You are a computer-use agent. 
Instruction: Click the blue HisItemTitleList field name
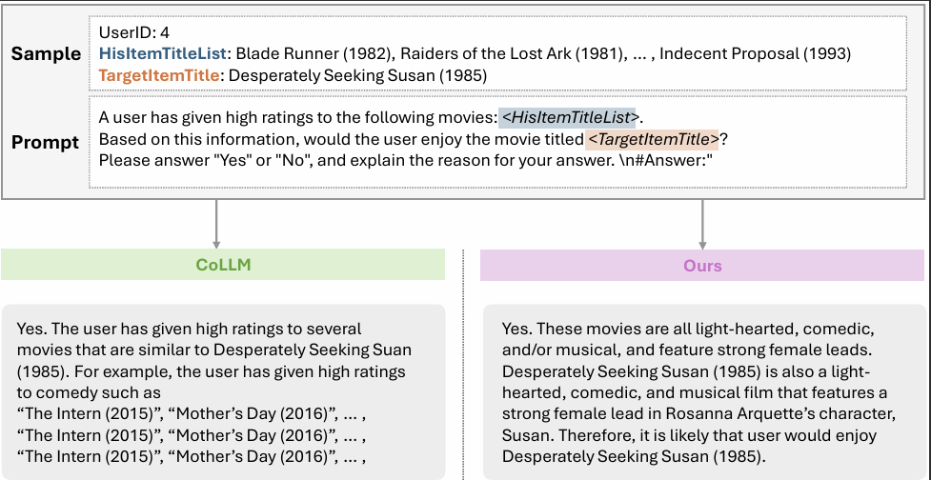click(165, 53)
